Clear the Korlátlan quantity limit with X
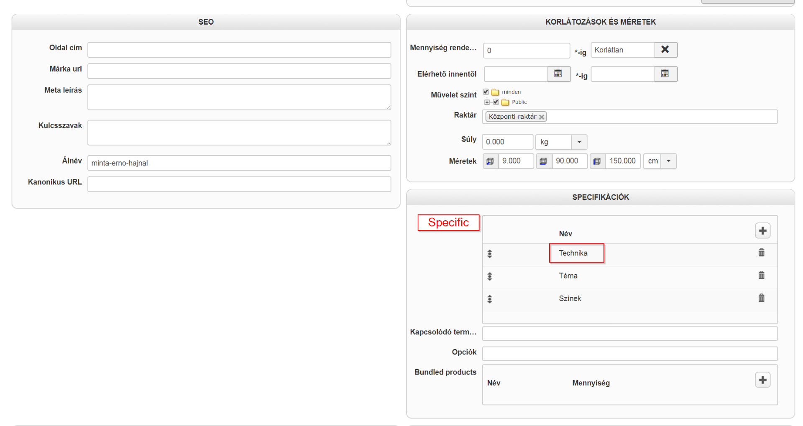This screenshot has height=426, width=803. click(x=665, y=50)
